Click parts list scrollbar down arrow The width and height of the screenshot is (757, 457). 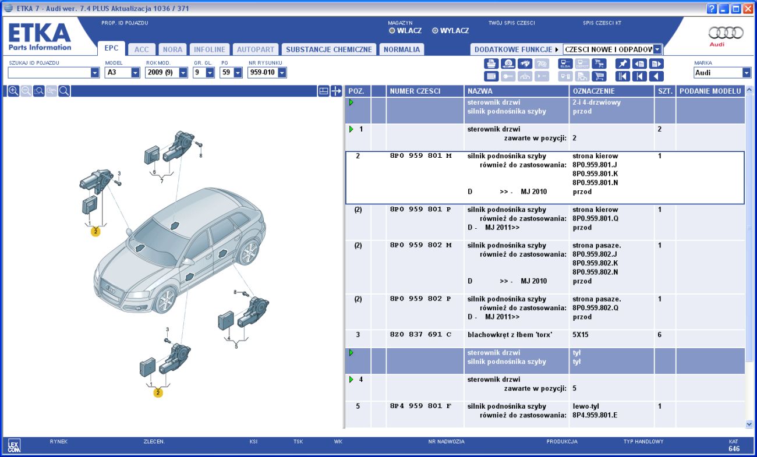(749, 424)
